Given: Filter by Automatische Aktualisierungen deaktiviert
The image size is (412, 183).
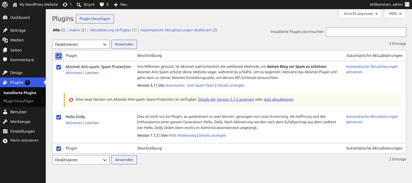Looking at the screenshot, I should point(176,30).
